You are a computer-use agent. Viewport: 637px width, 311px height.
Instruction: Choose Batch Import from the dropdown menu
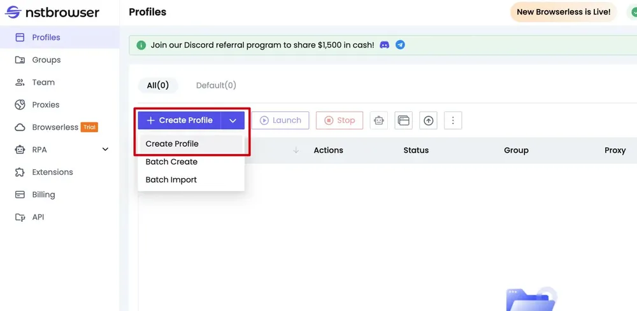[x=171, y=179]
